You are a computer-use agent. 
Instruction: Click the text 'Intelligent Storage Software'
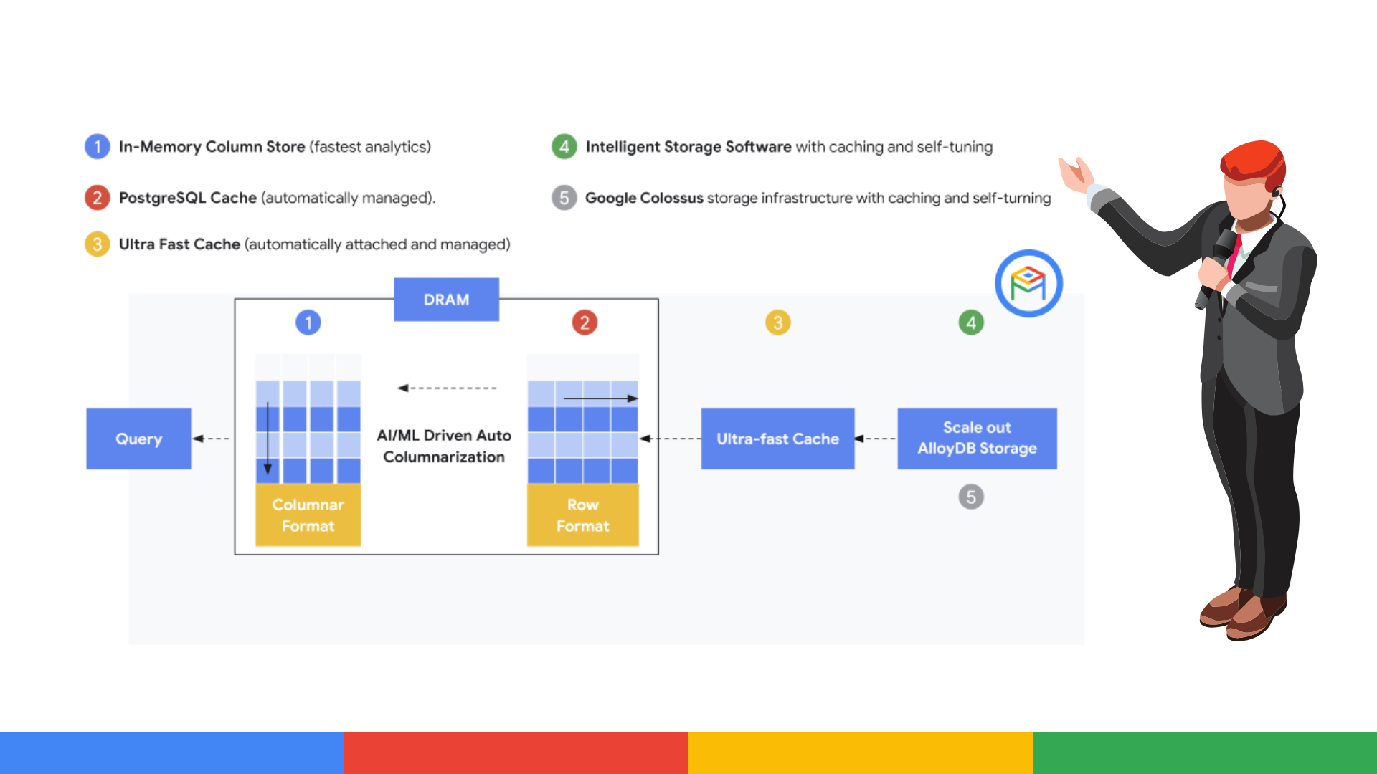click(688, 147)
